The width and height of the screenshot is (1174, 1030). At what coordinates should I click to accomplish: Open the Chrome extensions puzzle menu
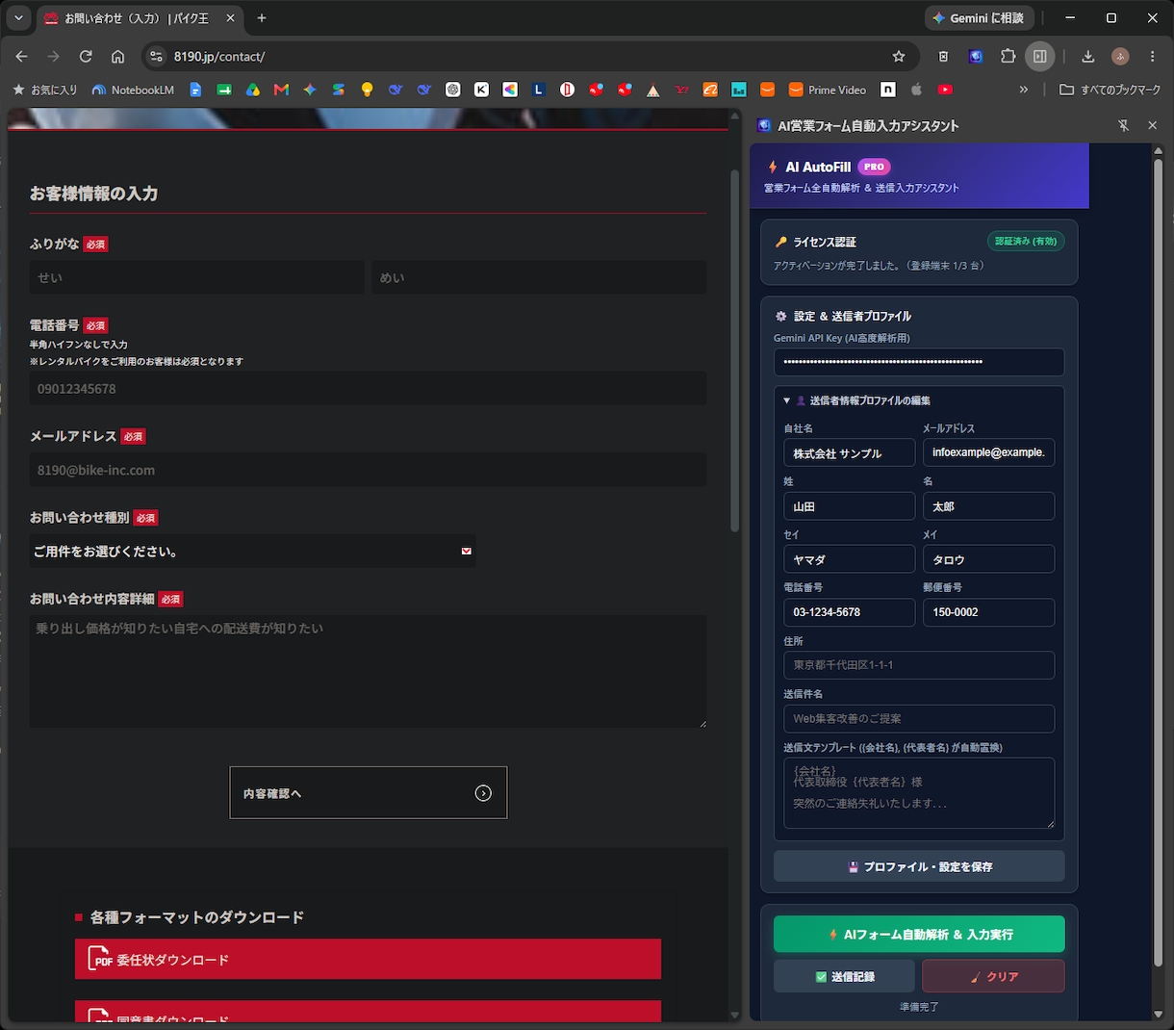point(1008,57)
